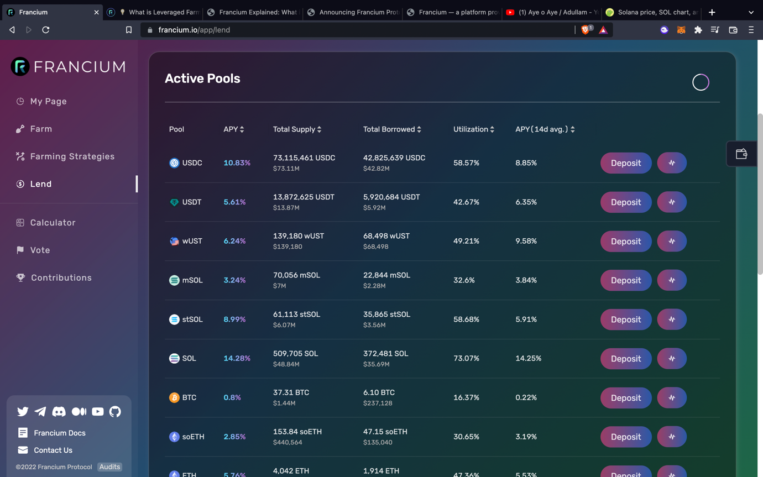Show mSOL pool chart icon

(672, 280)
